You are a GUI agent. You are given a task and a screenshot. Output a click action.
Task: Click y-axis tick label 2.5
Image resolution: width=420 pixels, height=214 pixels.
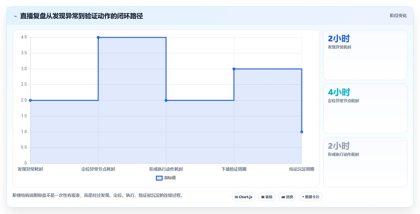pos(24,84)
